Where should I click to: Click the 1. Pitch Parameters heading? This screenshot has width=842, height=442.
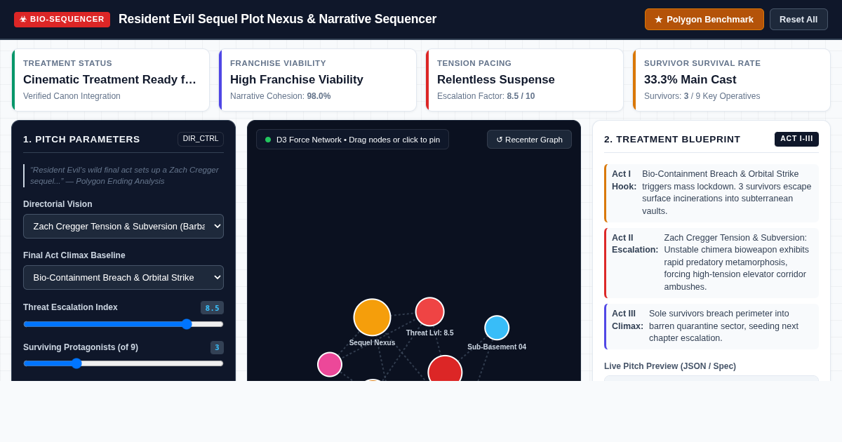(x=81, y=139)
